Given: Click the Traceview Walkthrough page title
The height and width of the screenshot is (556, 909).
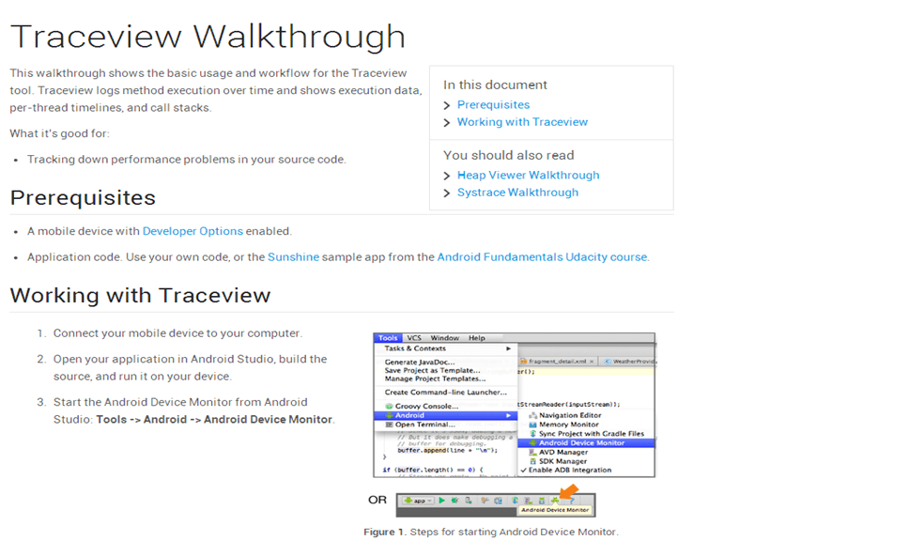Looking at the screenshot, I should pos(208,37).
